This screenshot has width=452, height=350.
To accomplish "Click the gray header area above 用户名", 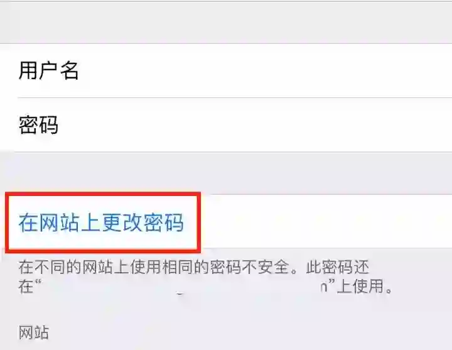I will (x=226, y=23).
